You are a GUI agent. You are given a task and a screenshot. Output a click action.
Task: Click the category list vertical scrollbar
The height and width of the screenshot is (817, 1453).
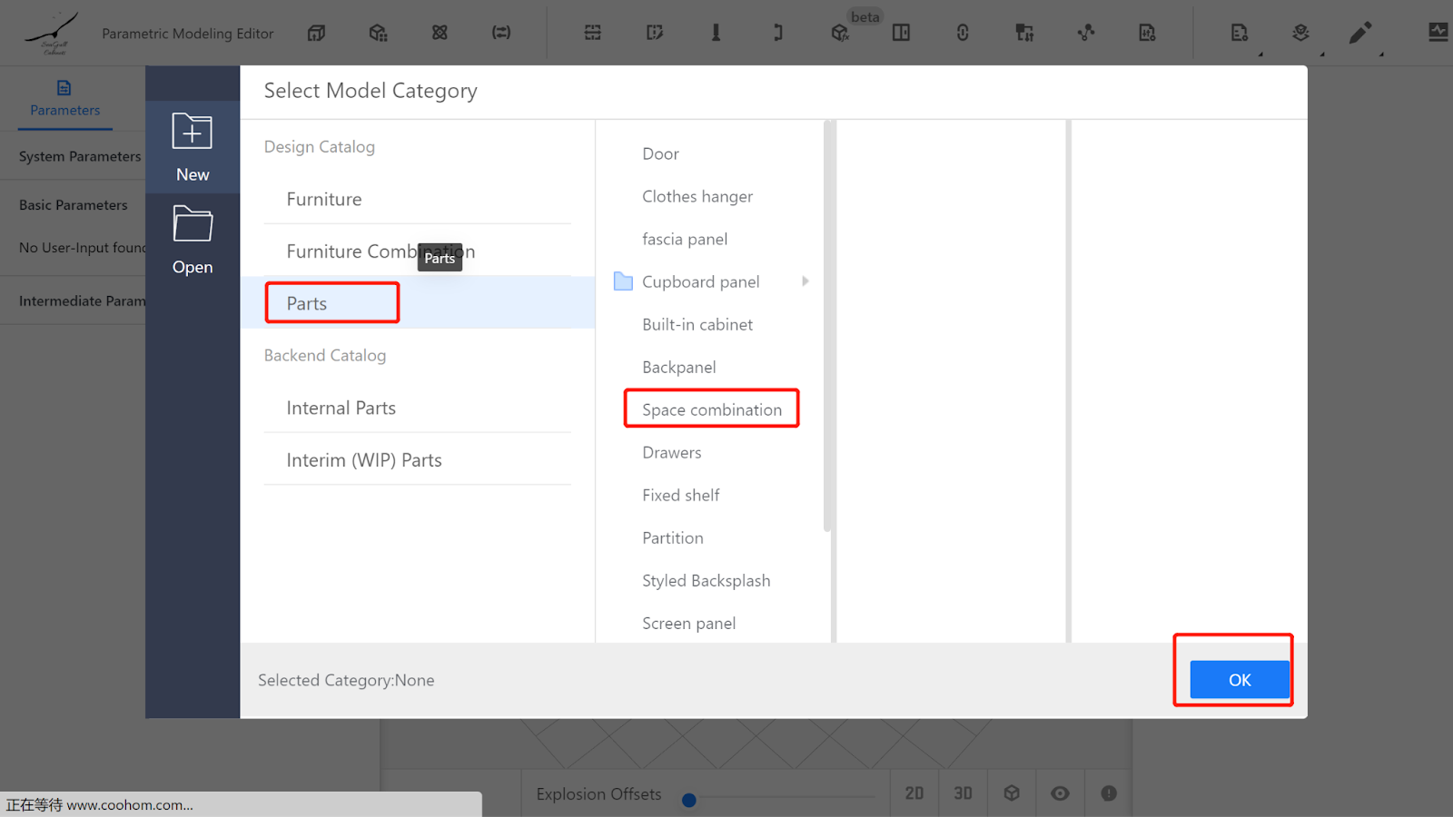coord(826,327)
